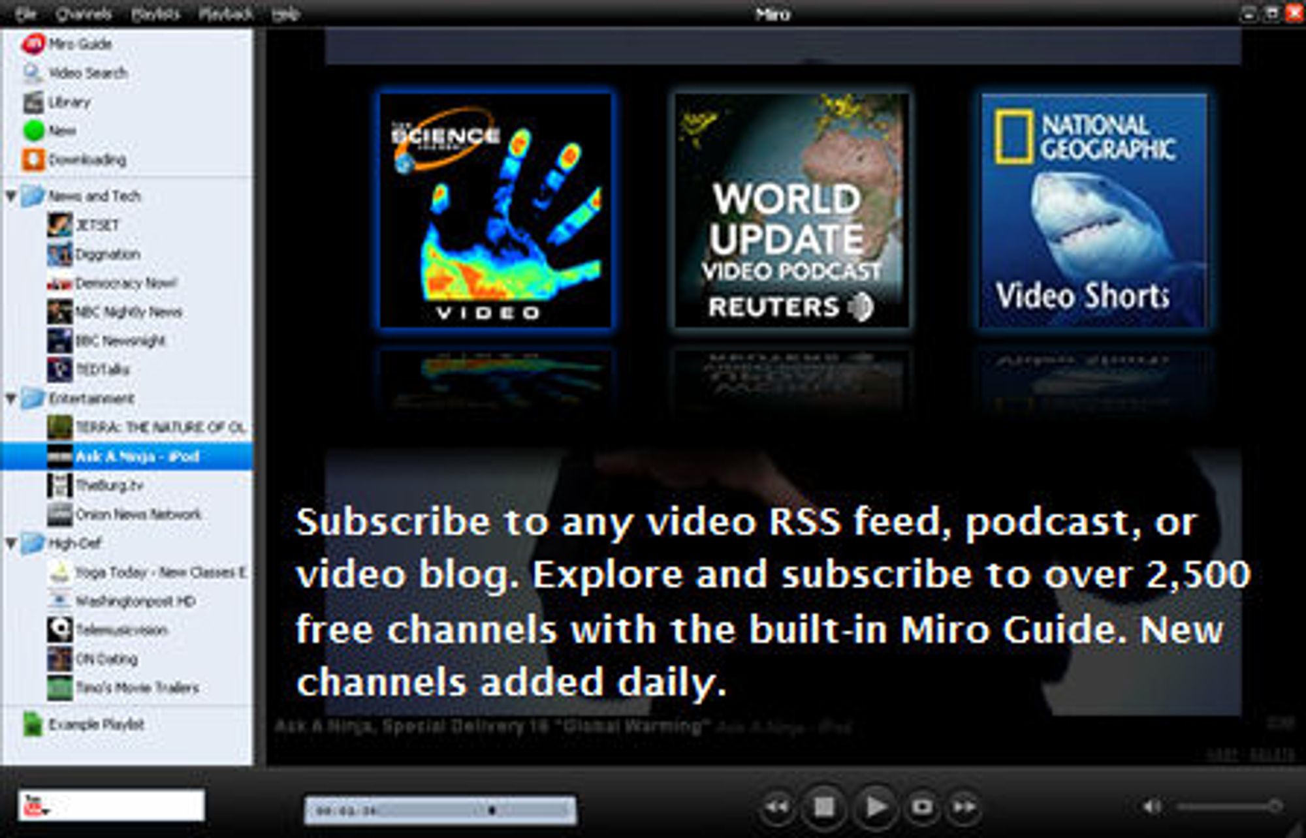The width and height of the screenshot is (1306, 838).
Task: Adjust the volume slider
Action: [1229, 807]
